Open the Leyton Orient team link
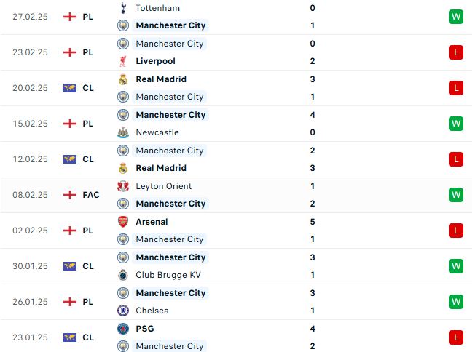This screenshot has height=352, width=475. pyautogui.click(x=164, y=186)
